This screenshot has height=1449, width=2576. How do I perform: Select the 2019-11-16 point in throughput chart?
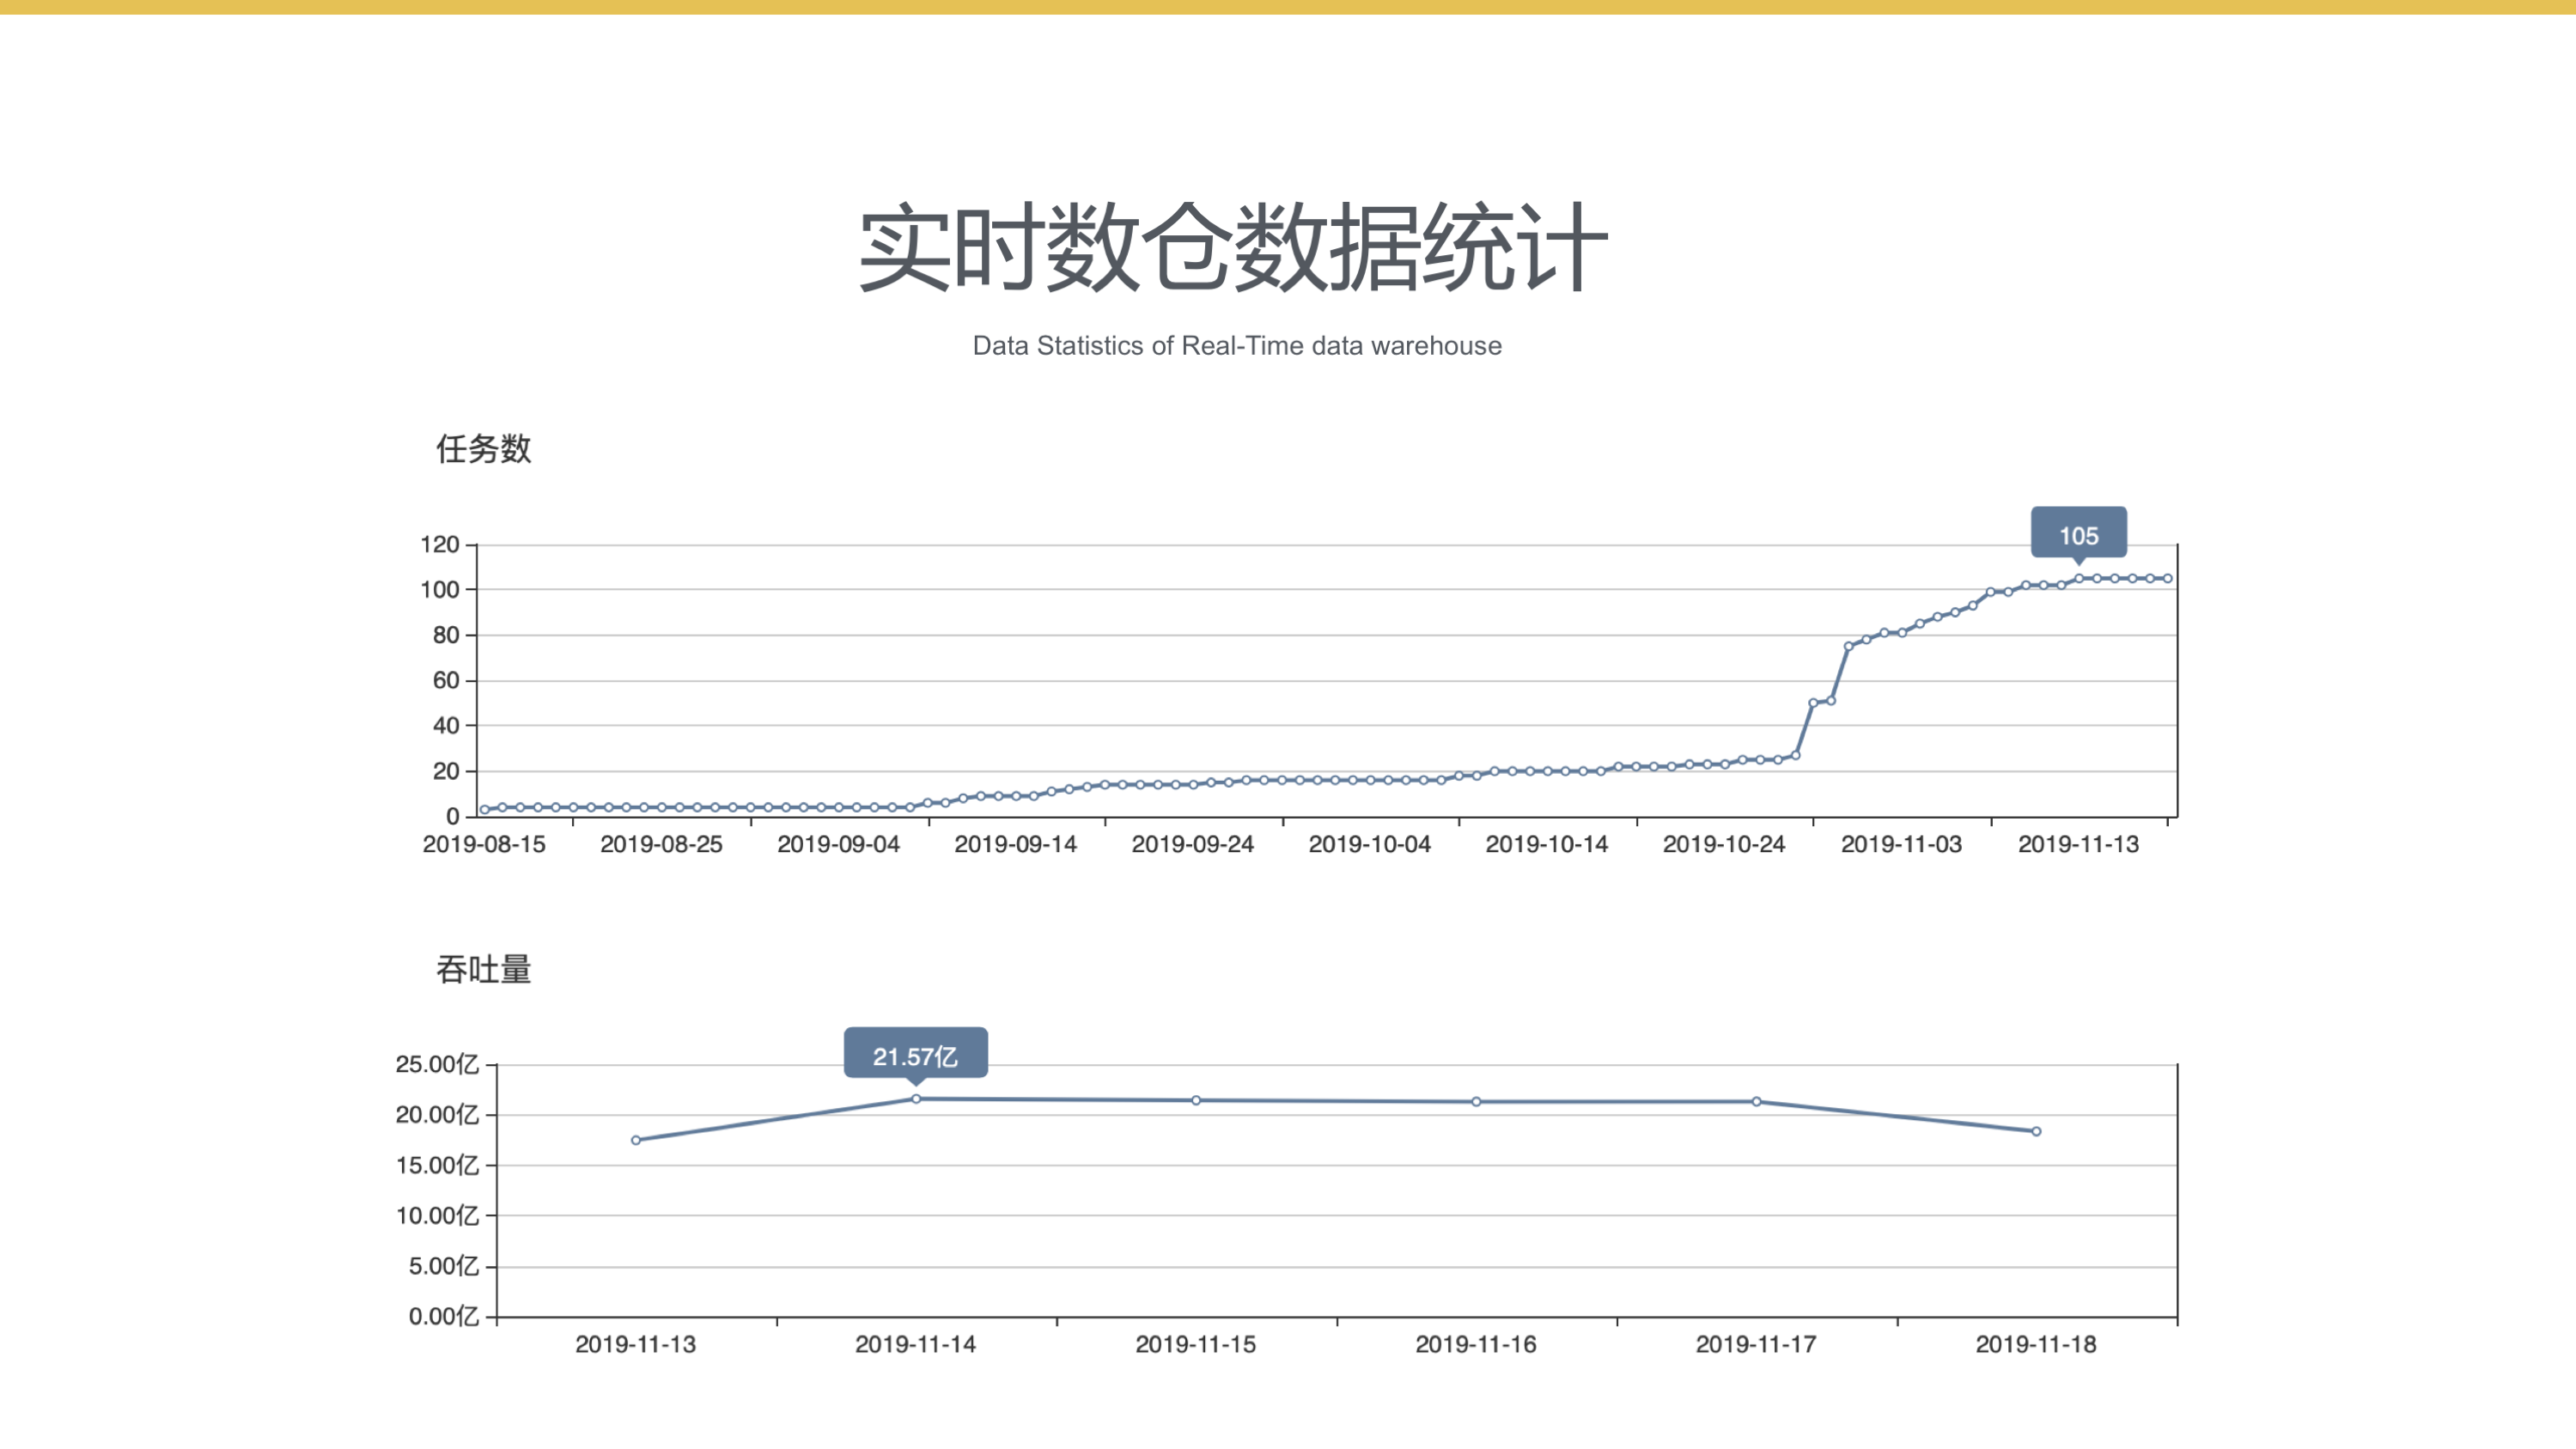tap(1476, 1102)
